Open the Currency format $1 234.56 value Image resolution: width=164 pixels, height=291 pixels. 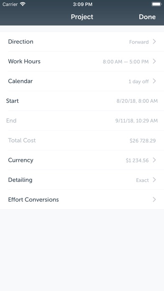[x=137, y=161]
